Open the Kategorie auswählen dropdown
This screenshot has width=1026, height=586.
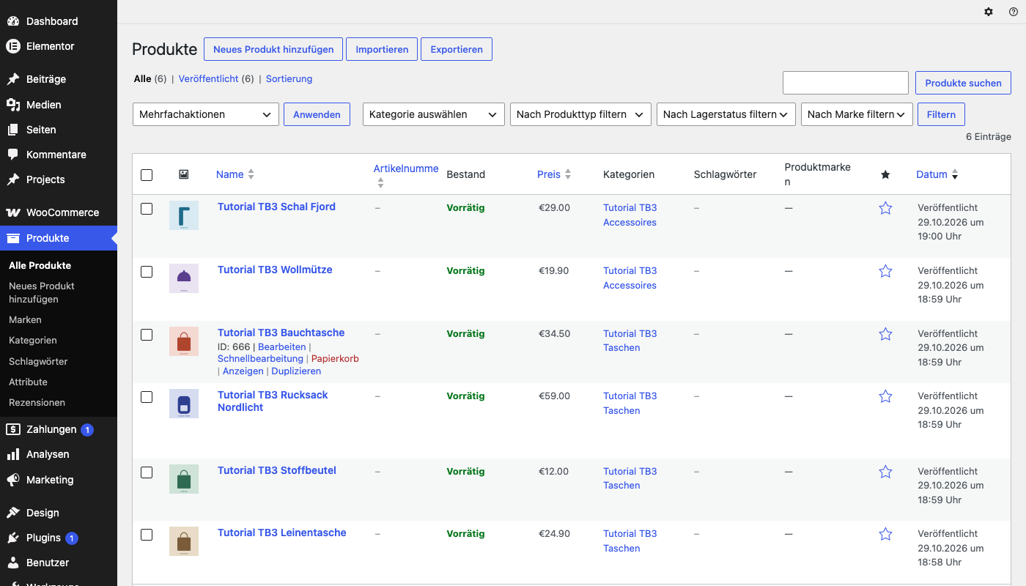click(x=434, y=114)
